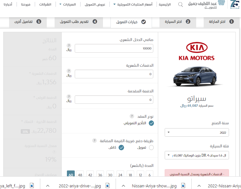
Task: Click file icon of 2022-ariya-drive download
Action: 108,185
